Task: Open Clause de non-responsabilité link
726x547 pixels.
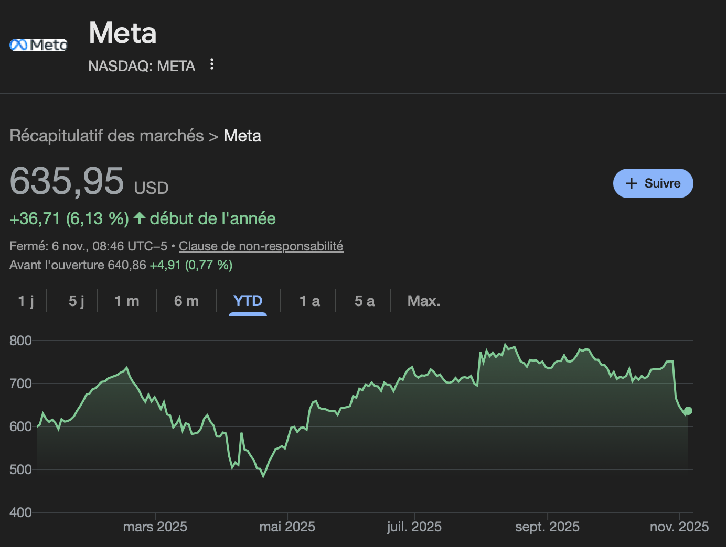Action: point(261,246)
